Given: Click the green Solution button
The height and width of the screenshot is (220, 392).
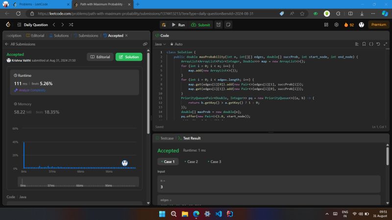Looking at the screenshot, I should [129, 57].
